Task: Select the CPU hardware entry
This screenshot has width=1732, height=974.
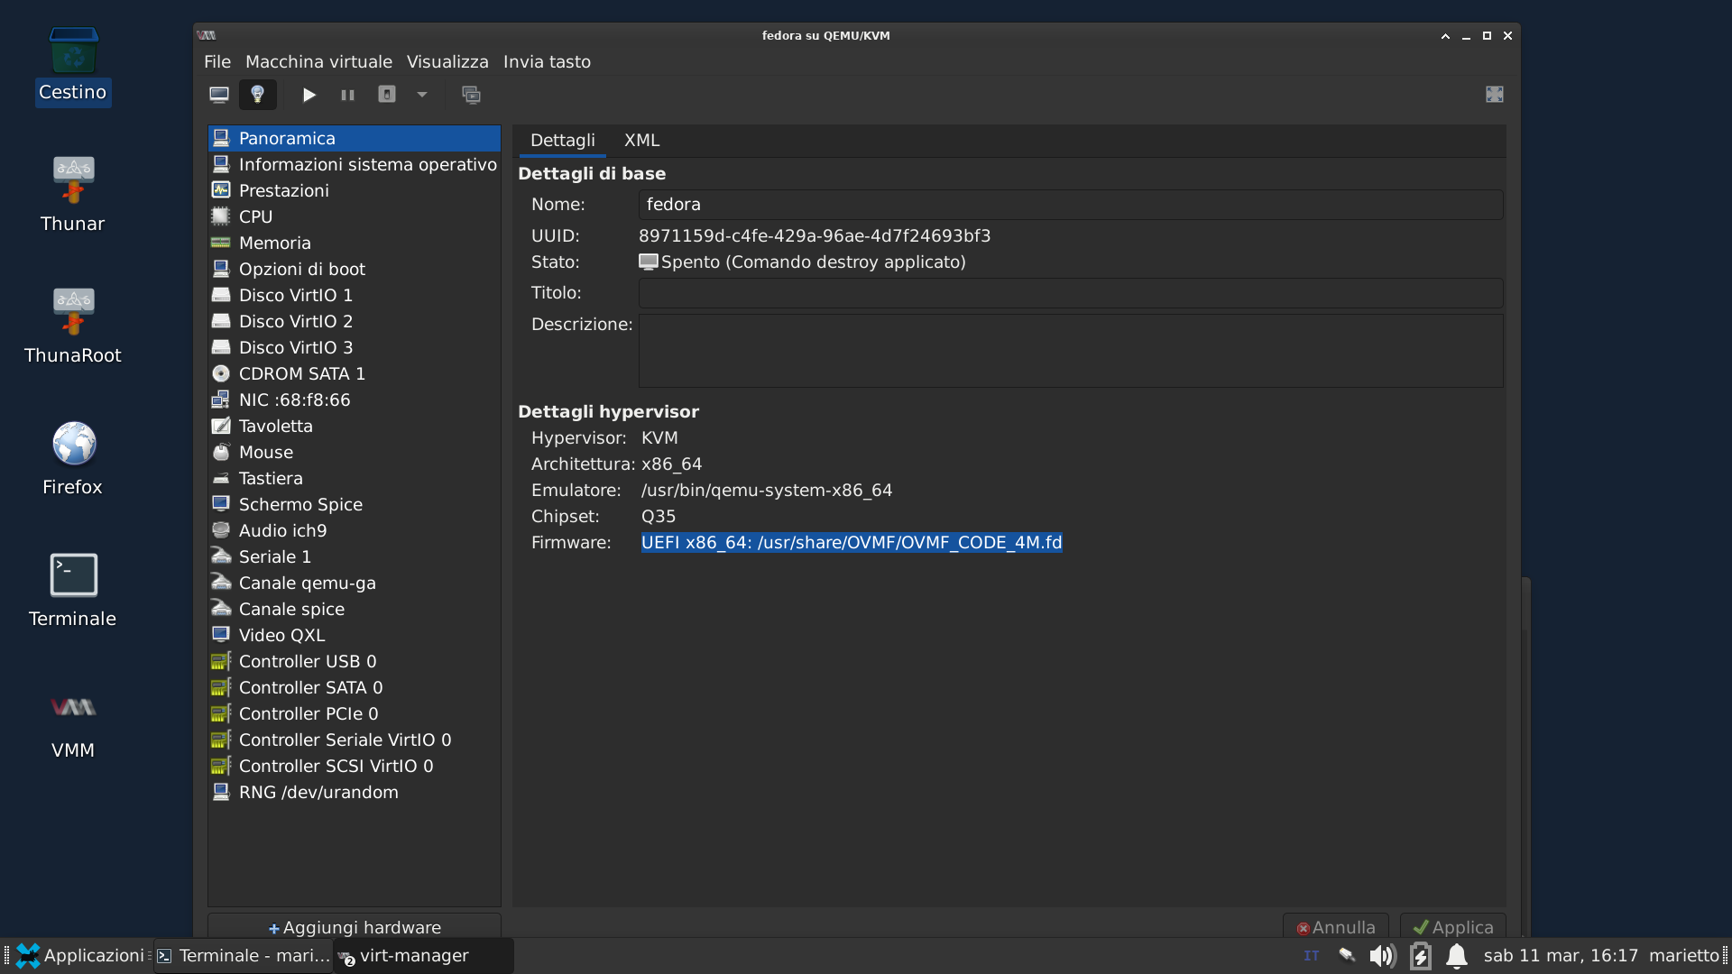Action: pos(355,216)
